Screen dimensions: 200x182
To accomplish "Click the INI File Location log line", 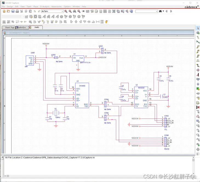I will 50,158.
